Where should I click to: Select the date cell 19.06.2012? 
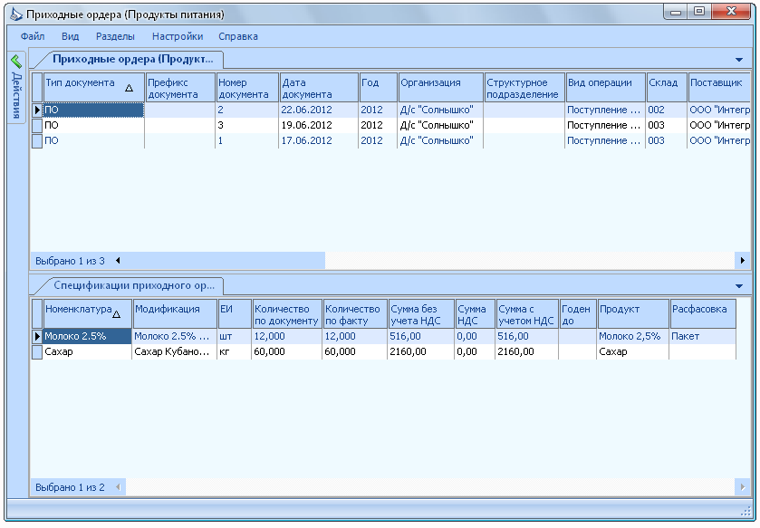click(x=319, y=126)
